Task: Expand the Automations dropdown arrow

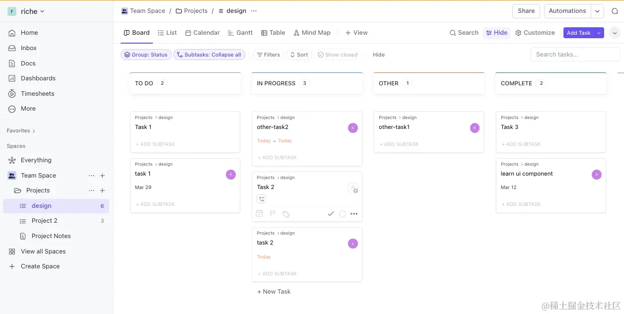Action: [597, 11]
